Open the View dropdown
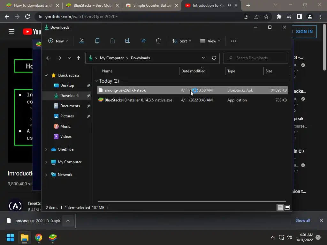Viewport: 327px width, 245px height. [x=210, y=41]
